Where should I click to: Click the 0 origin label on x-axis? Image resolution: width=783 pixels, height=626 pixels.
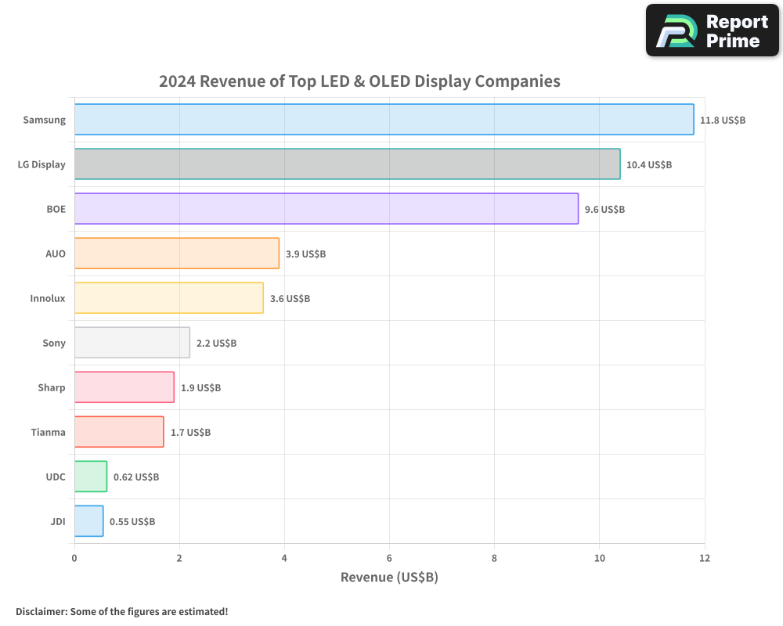[74, 558]
